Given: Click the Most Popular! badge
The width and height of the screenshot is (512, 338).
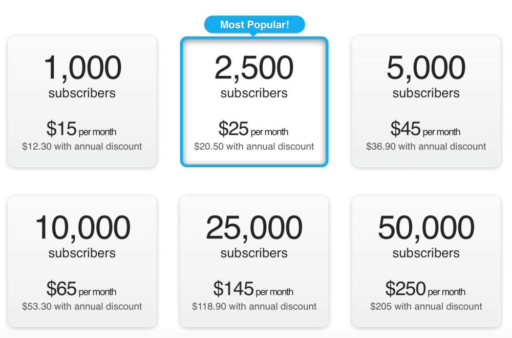Looking at the screenshot, I should 254,25.
